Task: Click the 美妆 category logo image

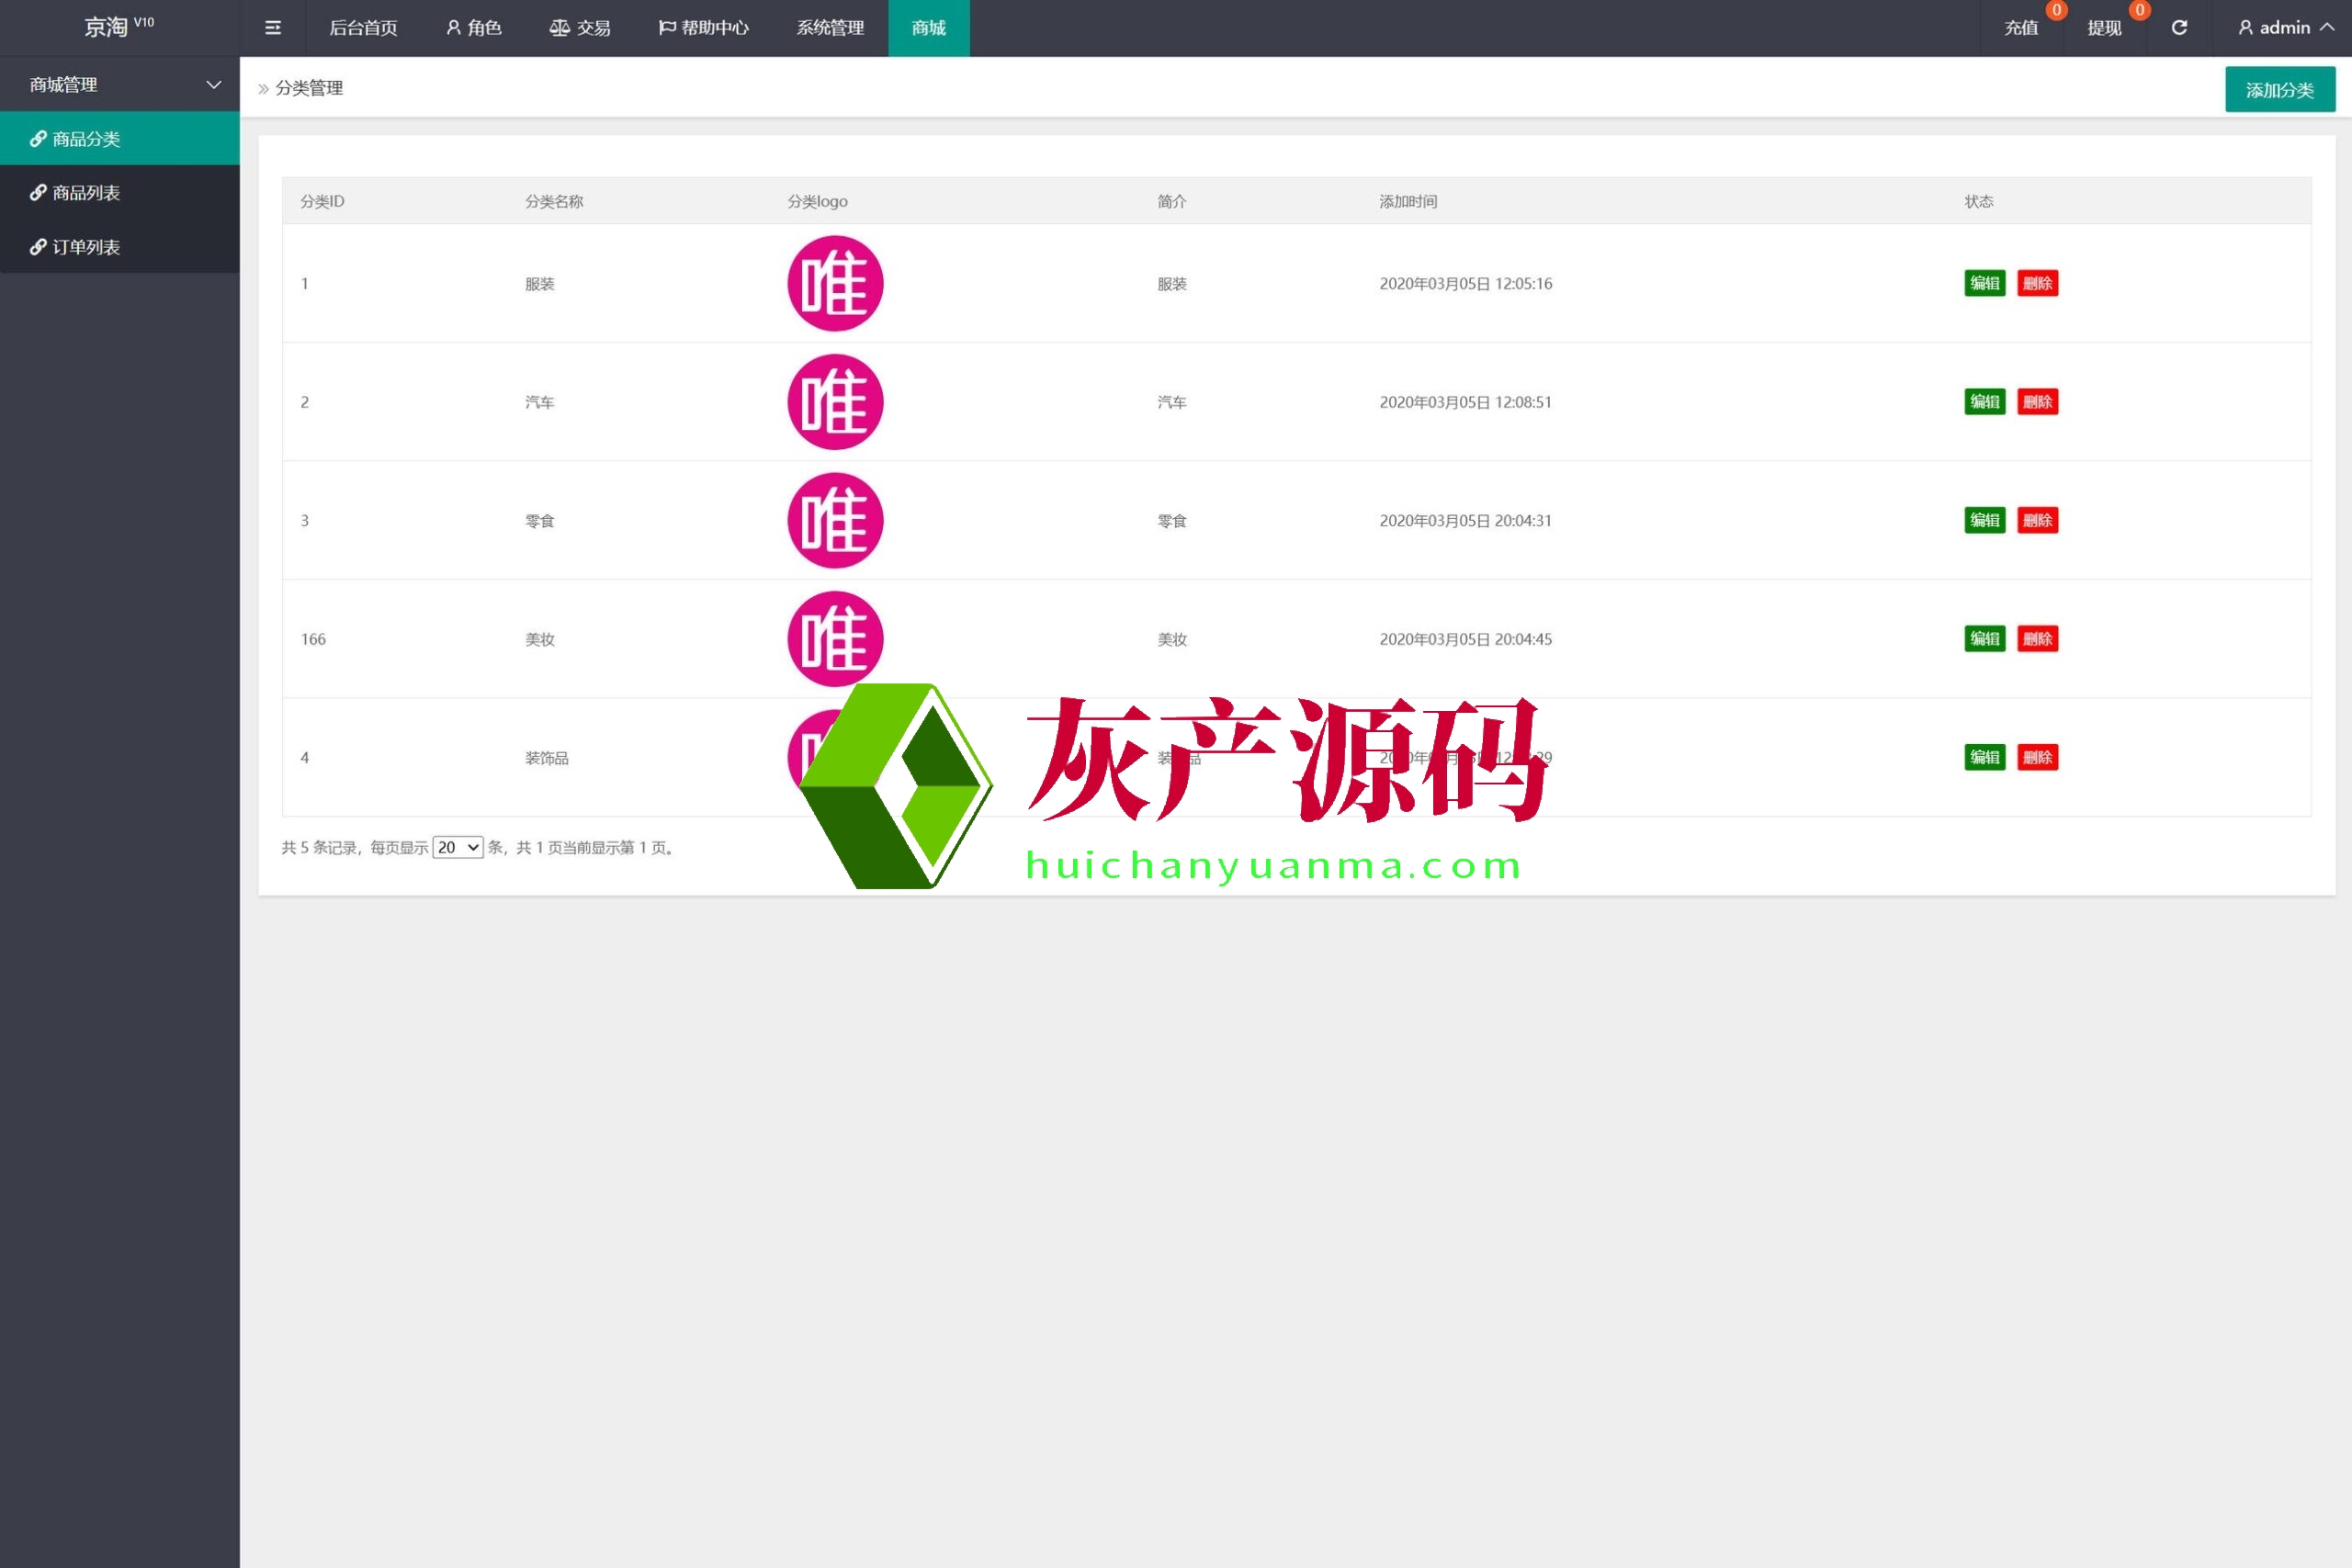Action: click(835, 637)
